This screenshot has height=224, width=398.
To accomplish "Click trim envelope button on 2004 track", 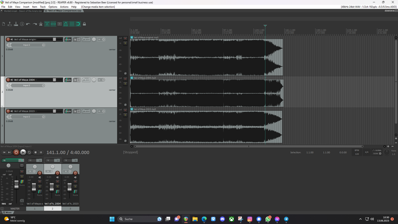I will [x=86, y=80].
